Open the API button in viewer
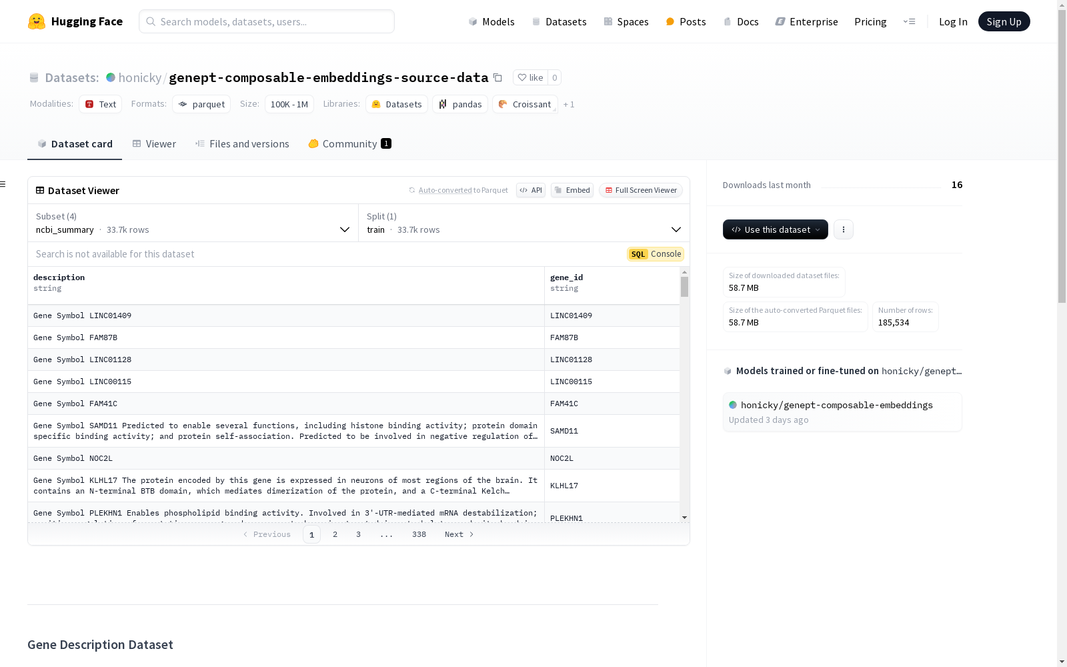Viewport: 1067px width, 667px height. 531,190
